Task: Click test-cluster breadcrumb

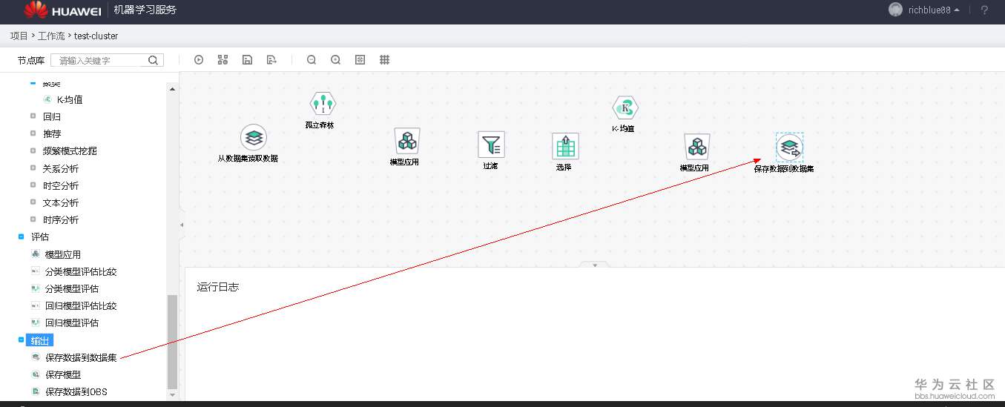Action: [96, 36]
